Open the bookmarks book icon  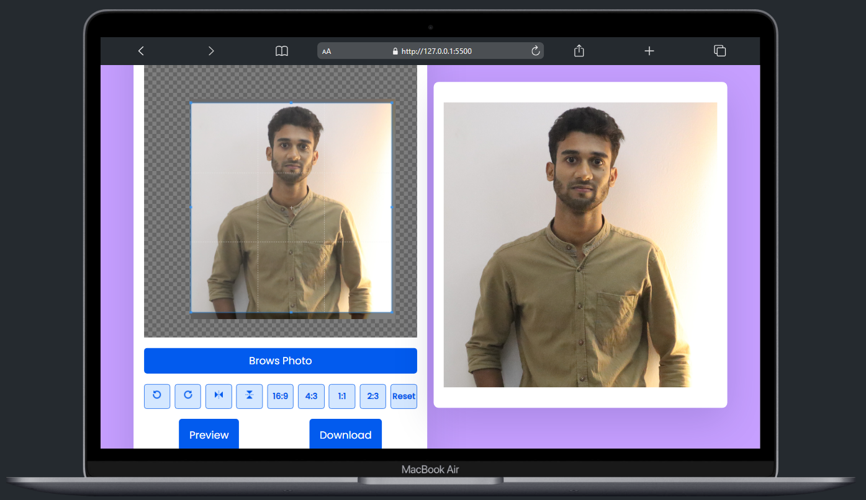pos(282,51)
